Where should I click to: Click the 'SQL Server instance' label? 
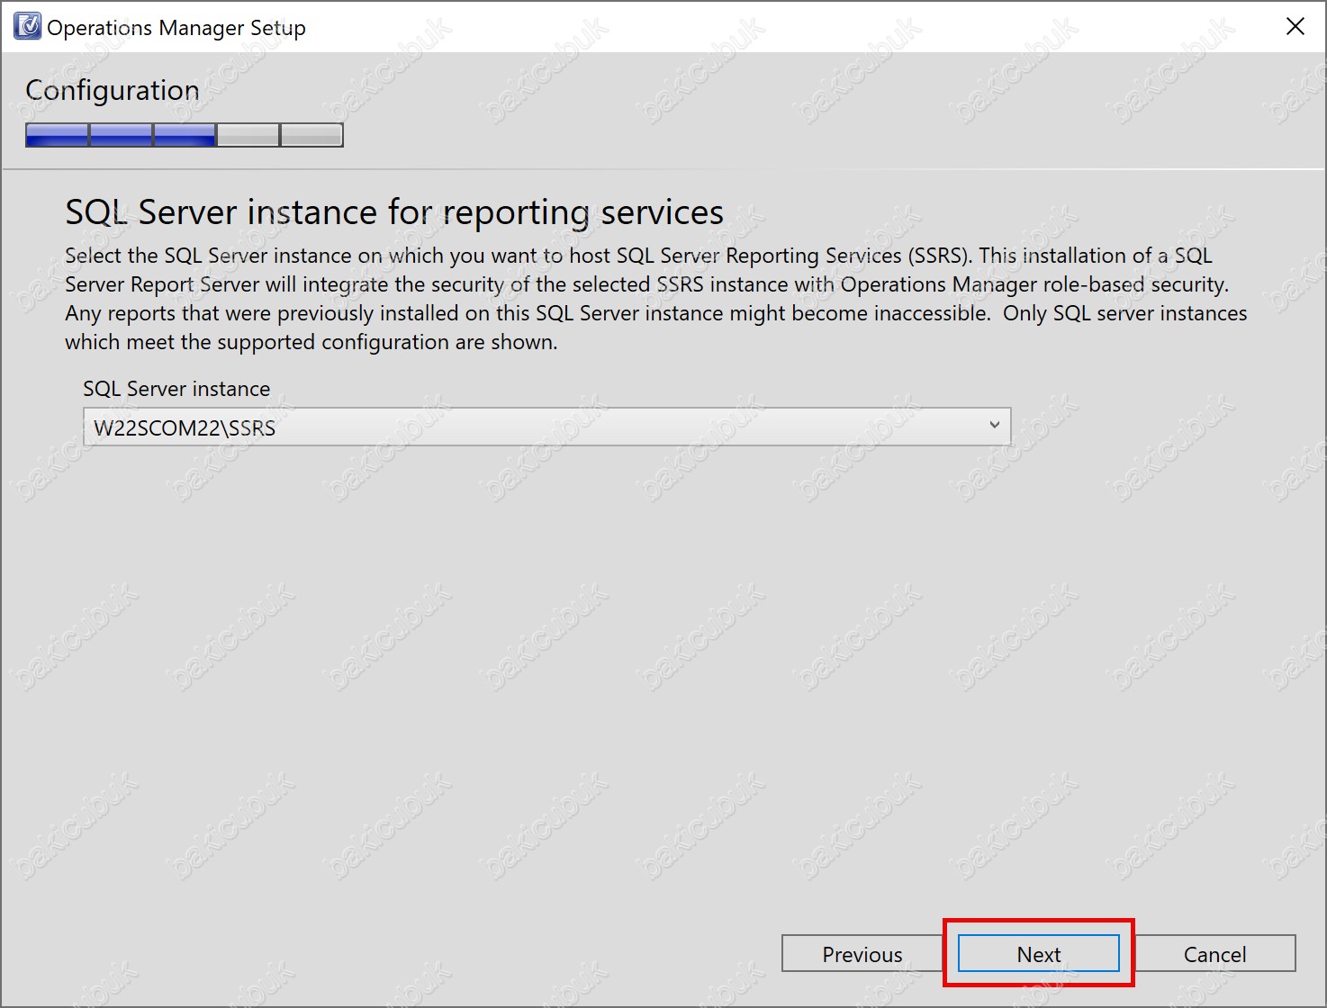coord(176,388)
